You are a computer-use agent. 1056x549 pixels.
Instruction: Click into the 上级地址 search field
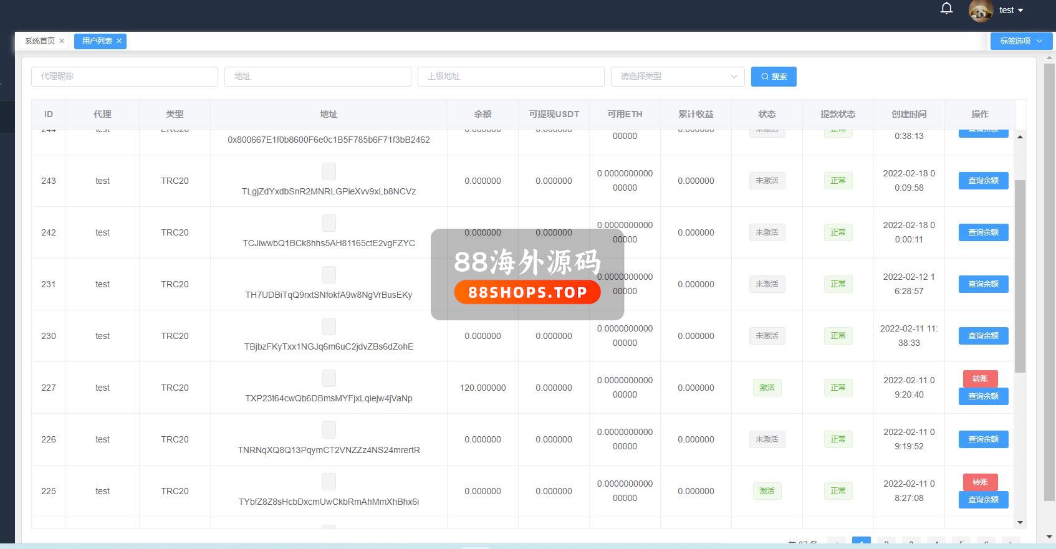pos(511,77)
